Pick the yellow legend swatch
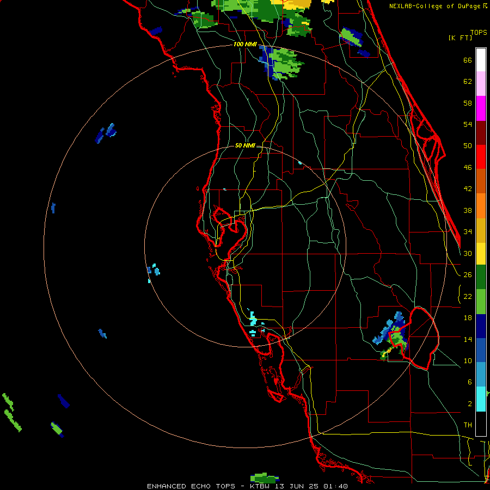 coord(481,253)
